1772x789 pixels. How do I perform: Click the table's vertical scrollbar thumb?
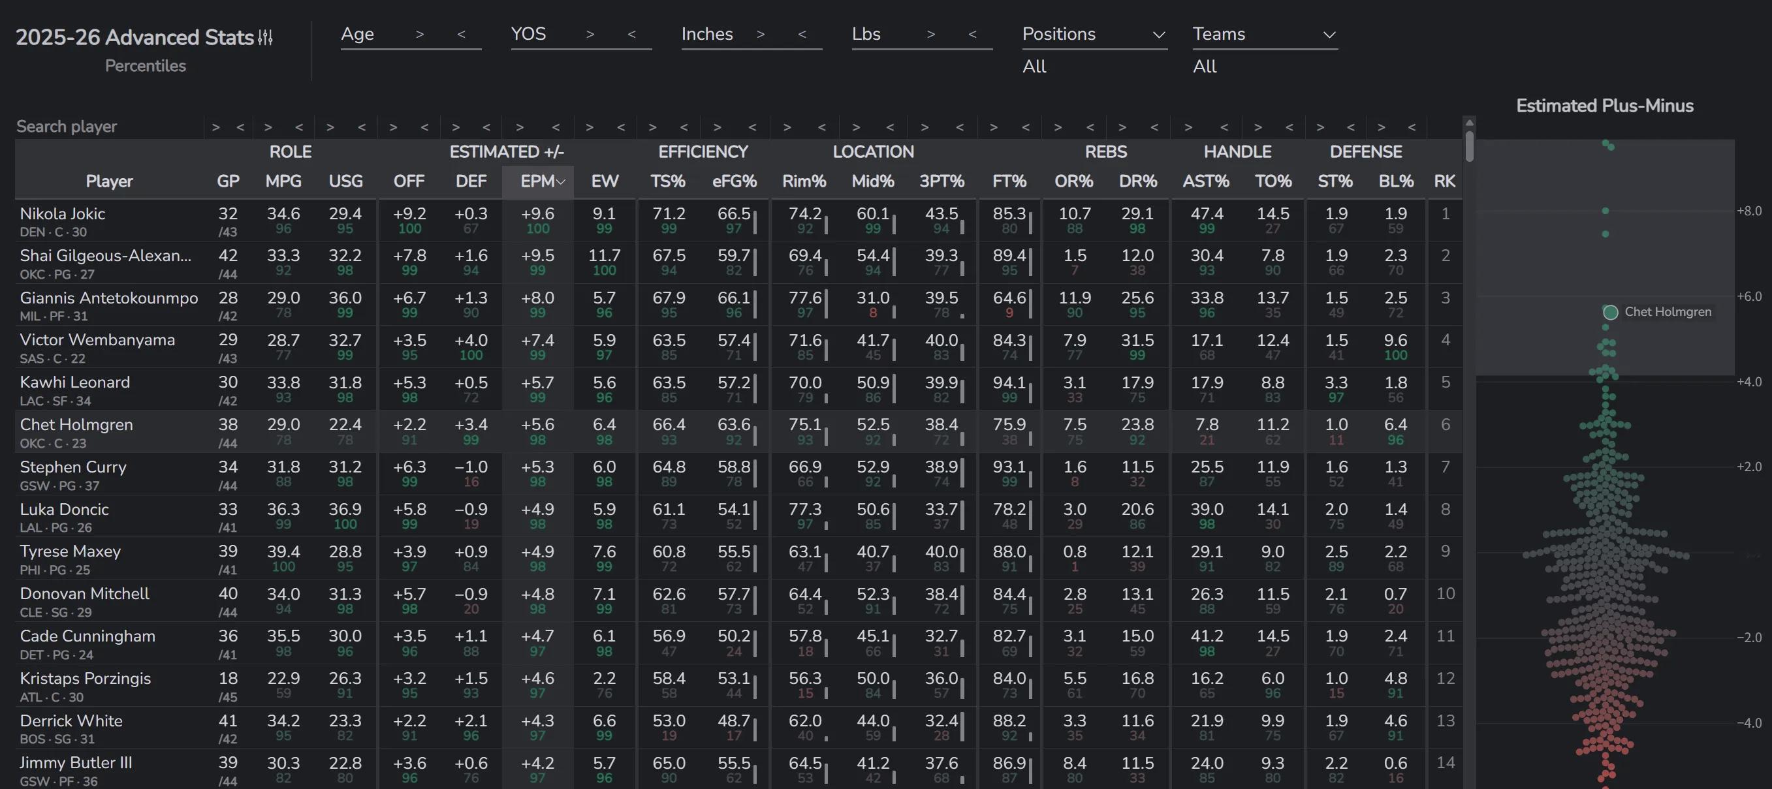click(1469, 146)
